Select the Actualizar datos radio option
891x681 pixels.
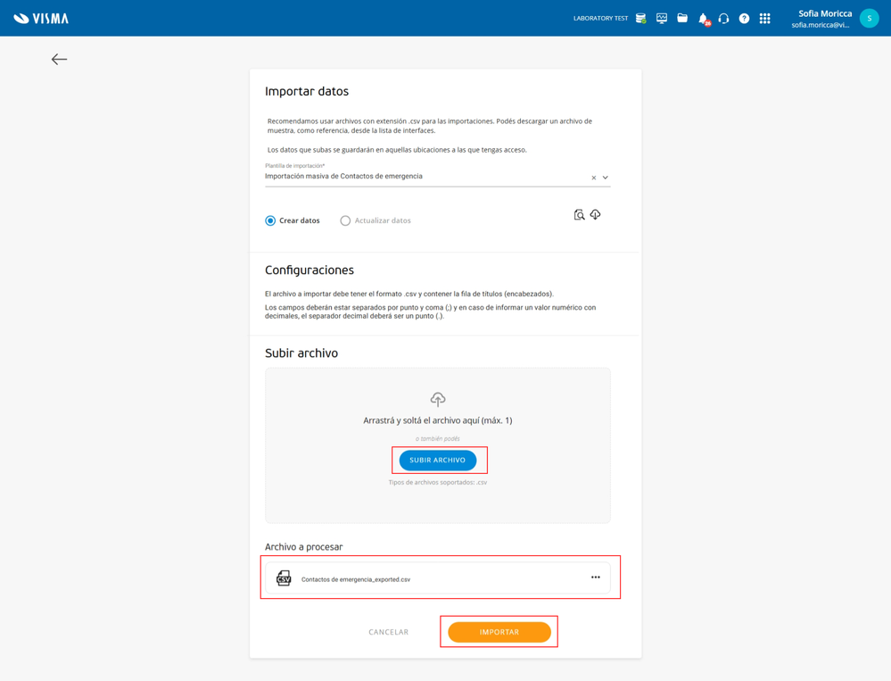[x=345, y=220]
